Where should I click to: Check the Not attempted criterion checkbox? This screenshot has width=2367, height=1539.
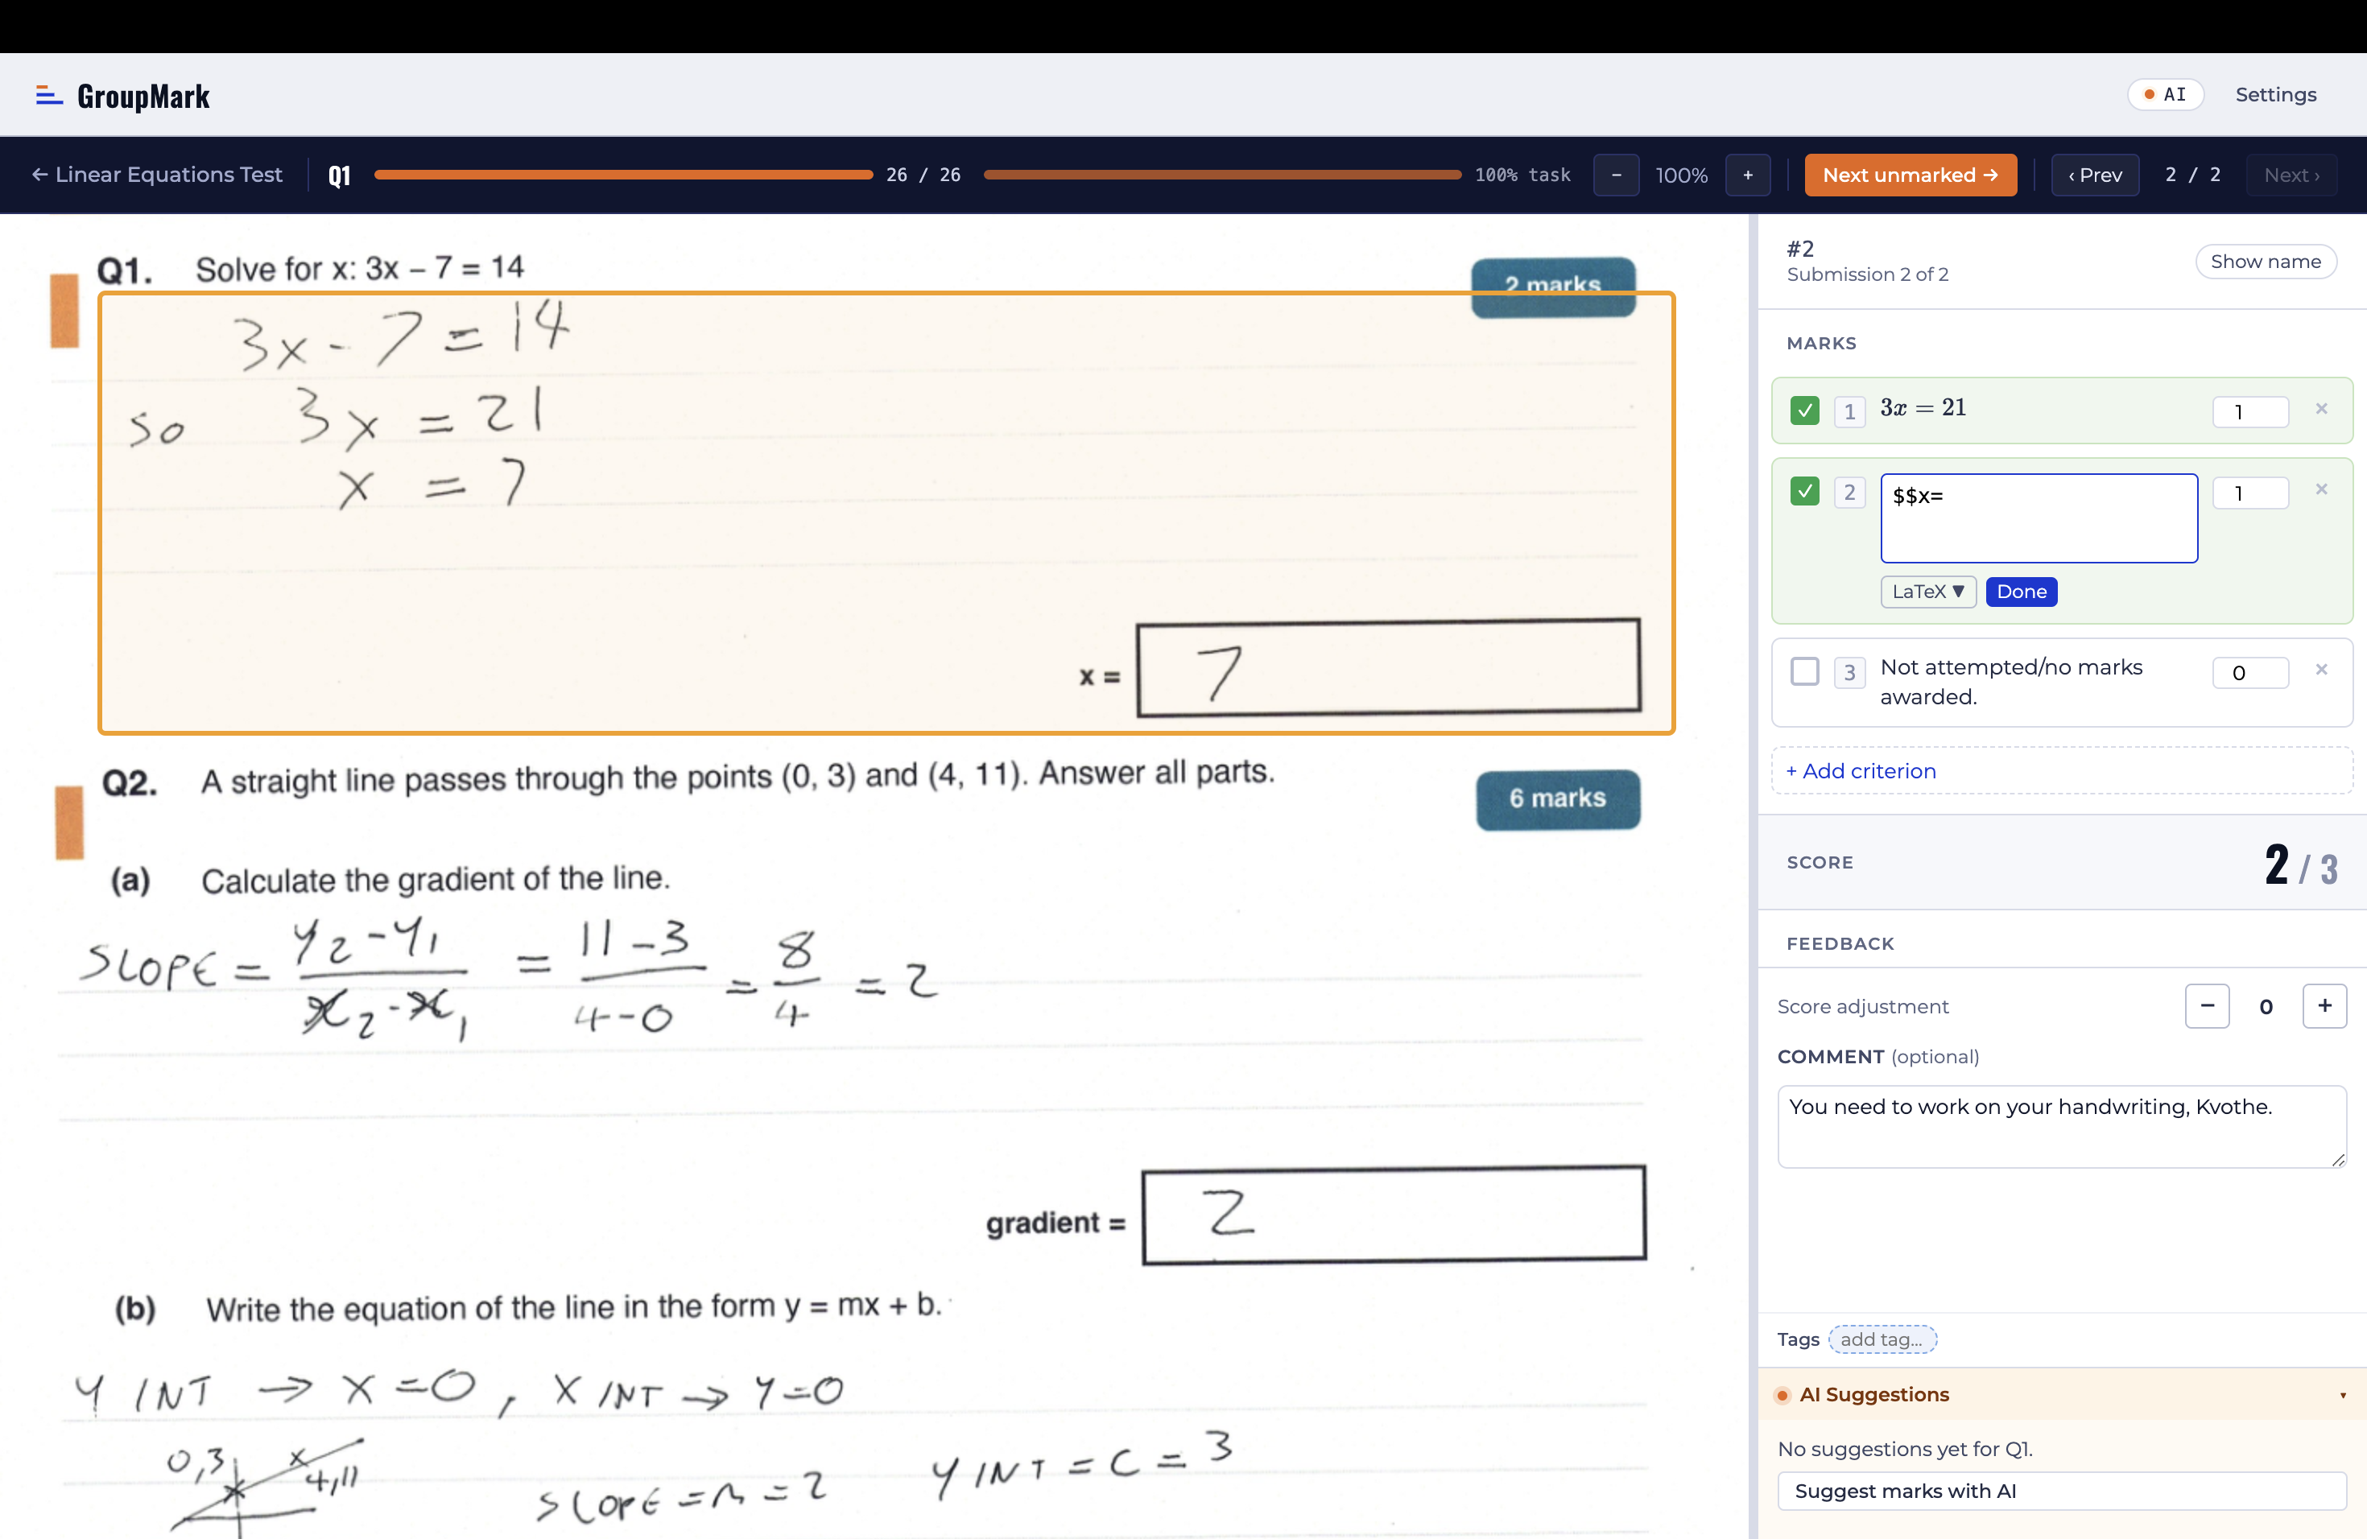pyautogui.click(x=1804, y=671)
